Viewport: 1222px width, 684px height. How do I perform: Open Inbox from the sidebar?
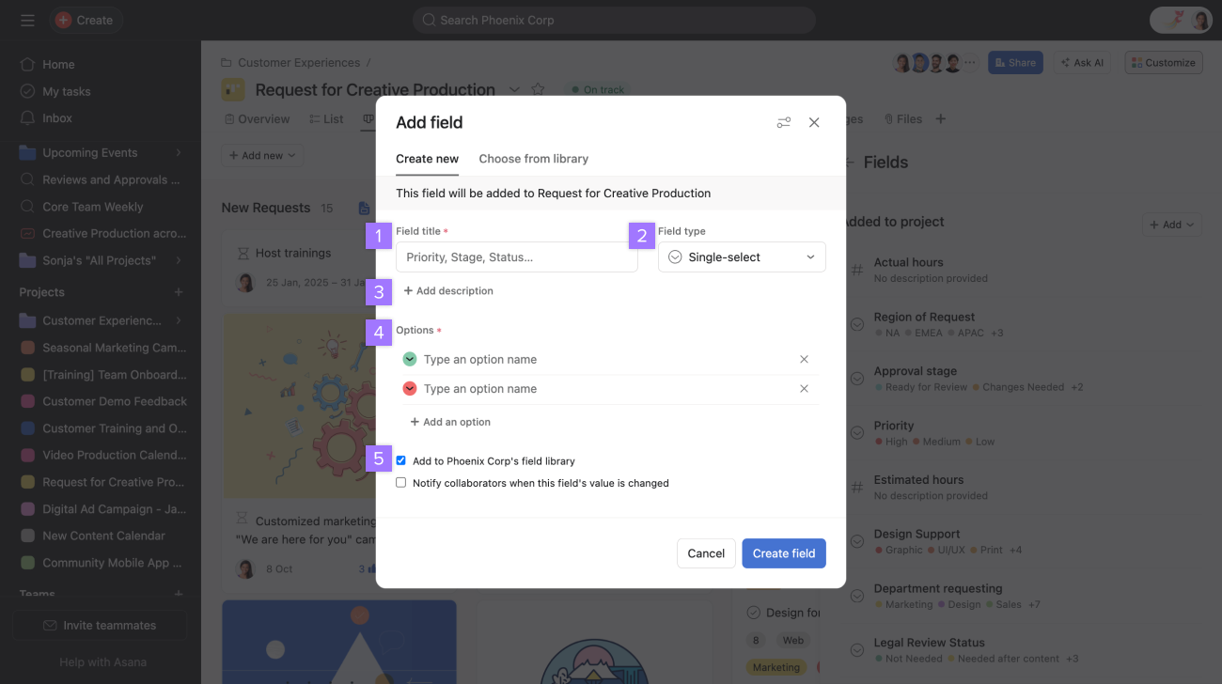click(x=56, y=117)
